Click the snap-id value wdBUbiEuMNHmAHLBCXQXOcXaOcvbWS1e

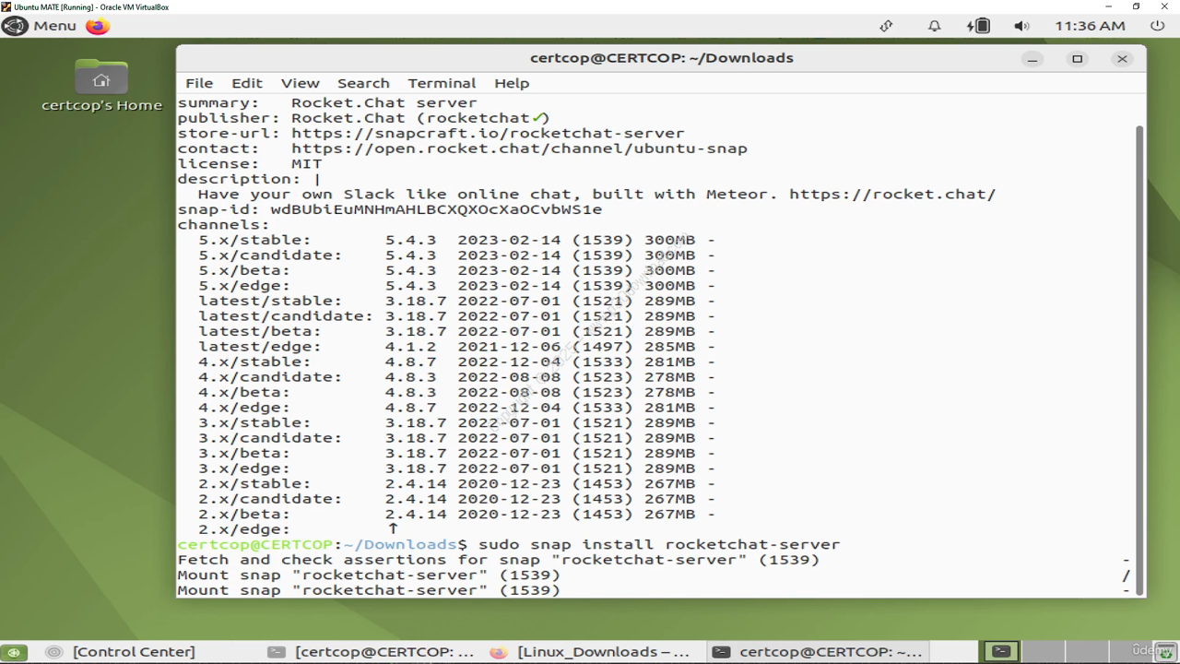click(x=436, y=209)
